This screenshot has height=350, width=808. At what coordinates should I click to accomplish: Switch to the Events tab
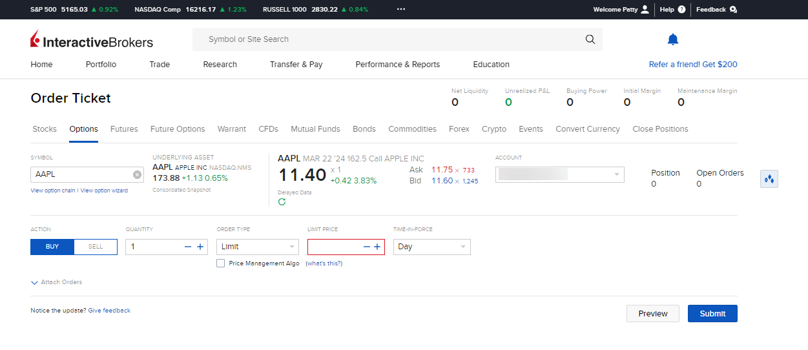531,129
